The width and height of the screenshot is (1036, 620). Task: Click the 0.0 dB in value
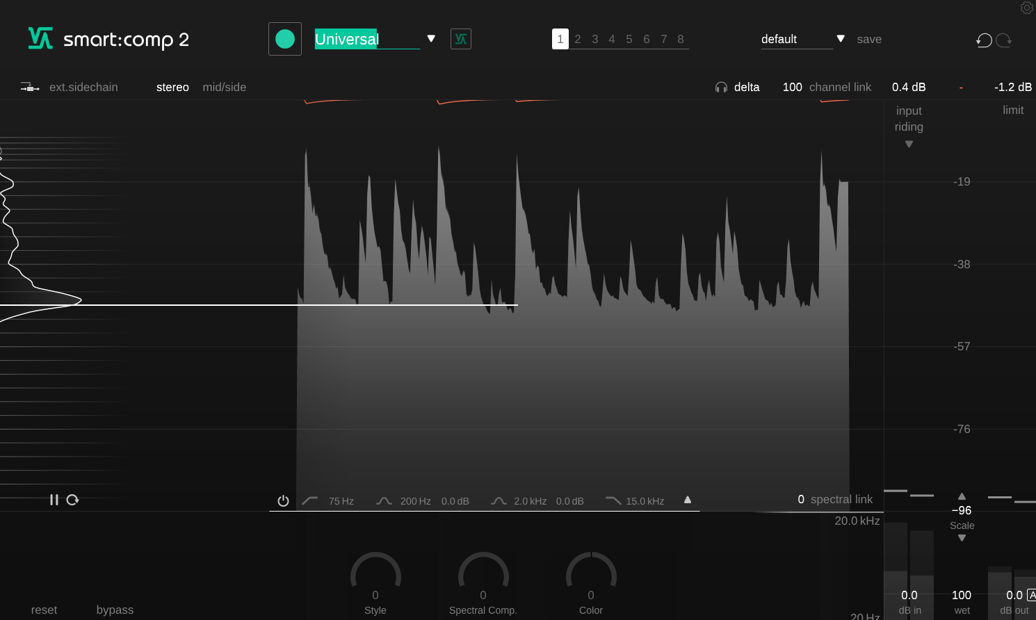(x=909, y=595)
